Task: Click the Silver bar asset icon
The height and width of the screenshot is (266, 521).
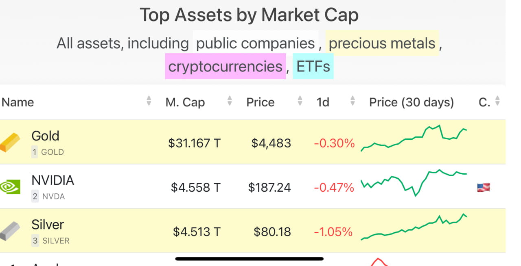Action: click(10, 231)
